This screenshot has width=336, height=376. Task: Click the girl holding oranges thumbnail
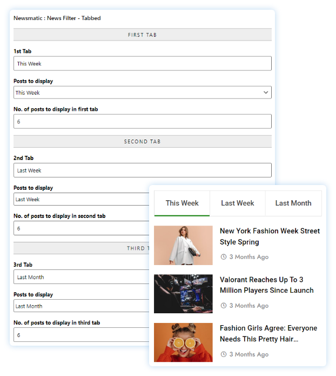click(183, 342)
